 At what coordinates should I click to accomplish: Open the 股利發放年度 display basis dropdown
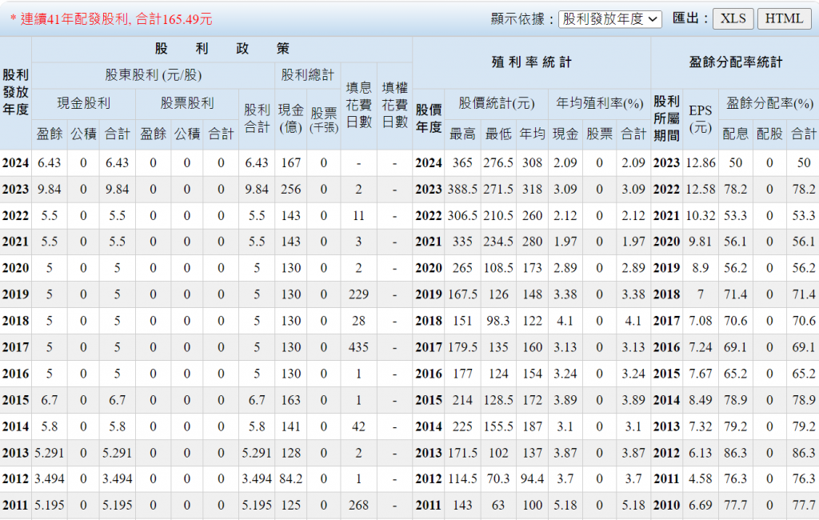[609, 18]
